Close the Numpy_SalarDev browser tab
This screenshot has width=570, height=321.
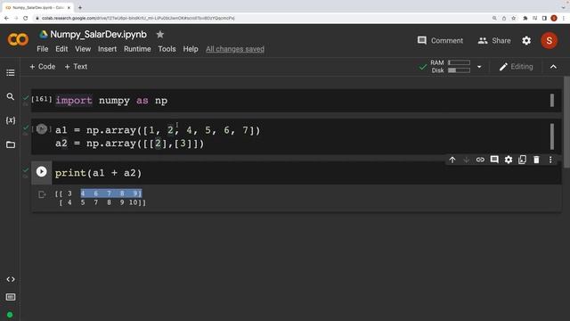69,7
